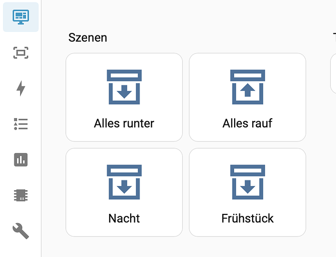The image size is (336, 257).
Task: Click the partially visible card at right edge
Action: [333, 73]
